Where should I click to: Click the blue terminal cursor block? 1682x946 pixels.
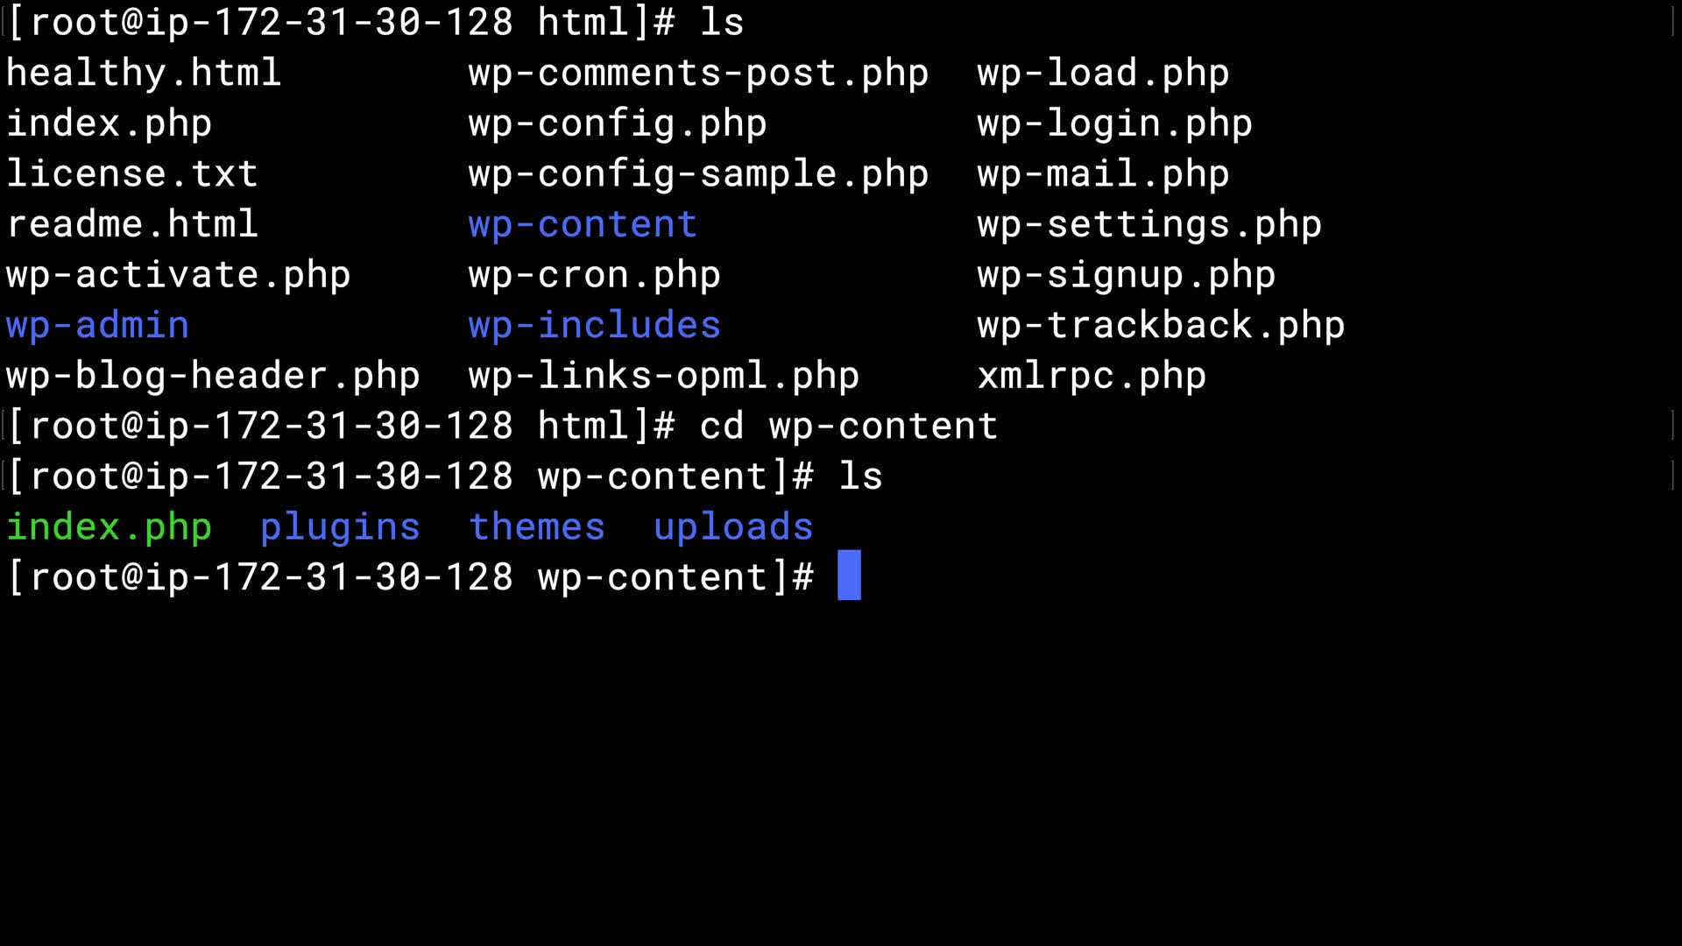tap(849, 575)
